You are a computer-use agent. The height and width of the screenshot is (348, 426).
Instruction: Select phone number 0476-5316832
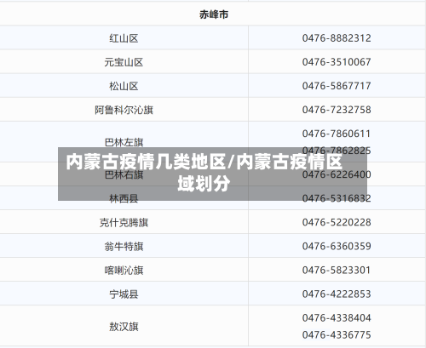coord(337,198)
